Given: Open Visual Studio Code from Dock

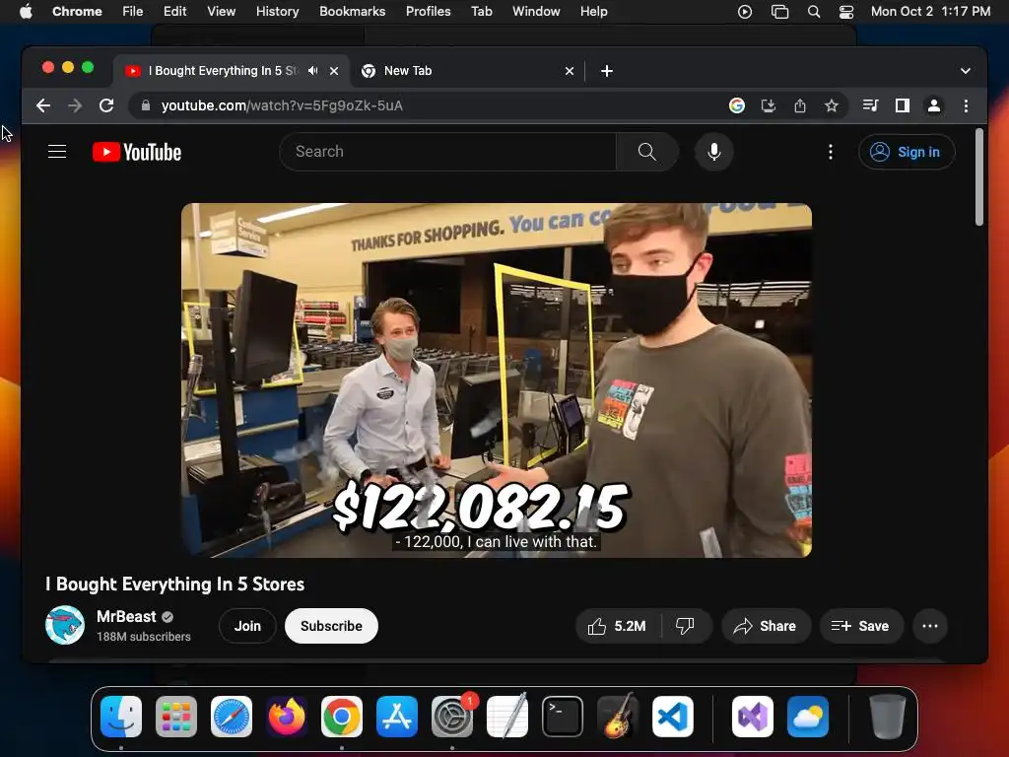Looking at the screenshot, I should 672,717.
